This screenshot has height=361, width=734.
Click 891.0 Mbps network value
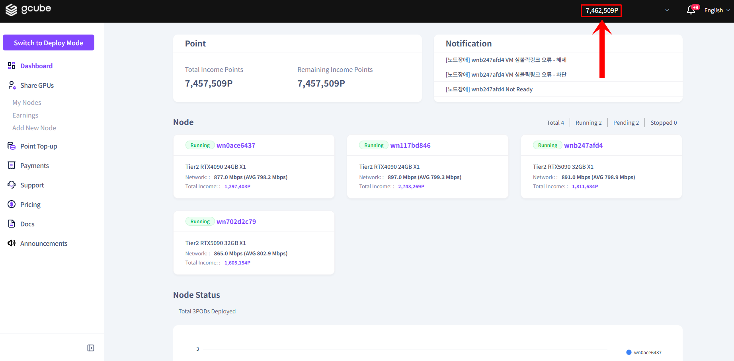(598, 177)
